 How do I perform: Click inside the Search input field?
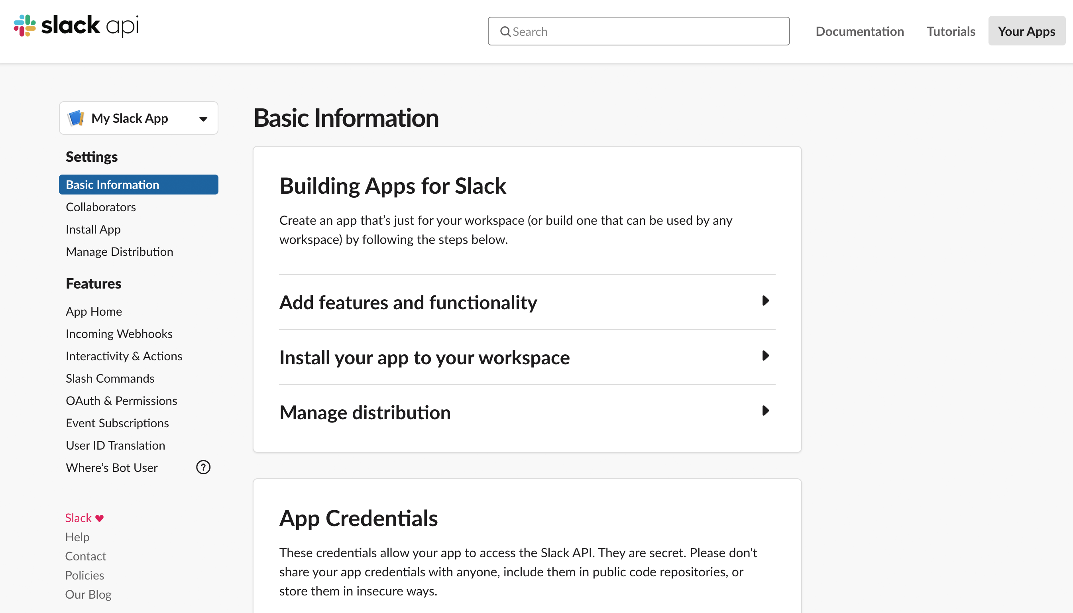click(x=631, y=31)
